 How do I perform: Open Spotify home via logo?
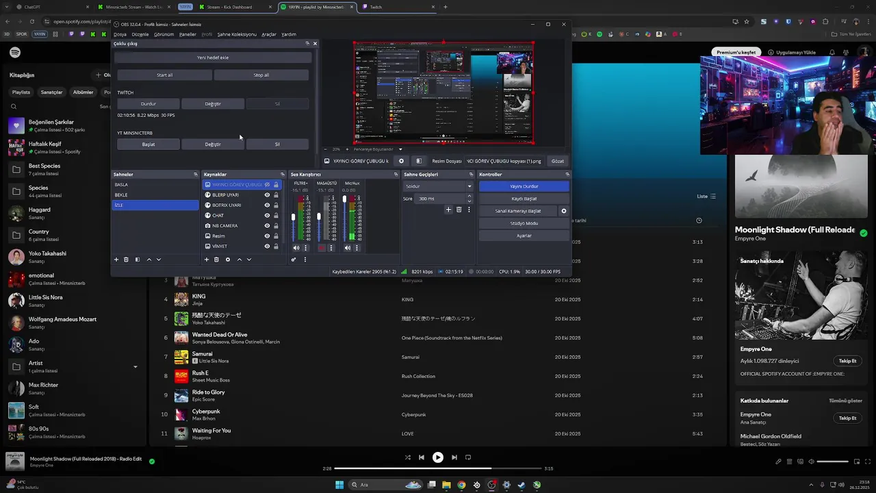tap(15, 53)
